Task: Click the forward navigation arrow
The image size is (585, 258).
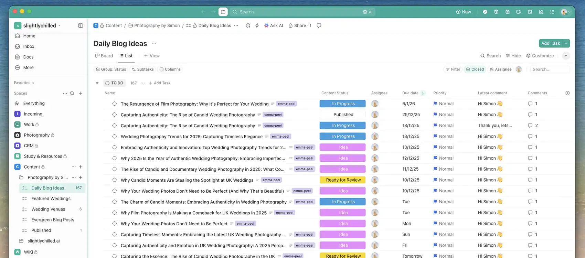Action: coord(213,12)
